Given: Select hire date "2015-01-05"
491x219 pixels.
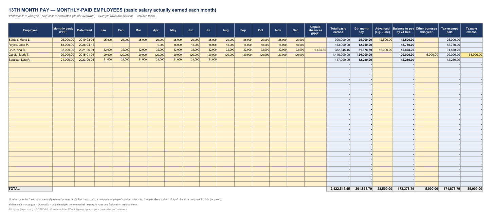Looking at the screenshot, I should [x=85, y=55].
